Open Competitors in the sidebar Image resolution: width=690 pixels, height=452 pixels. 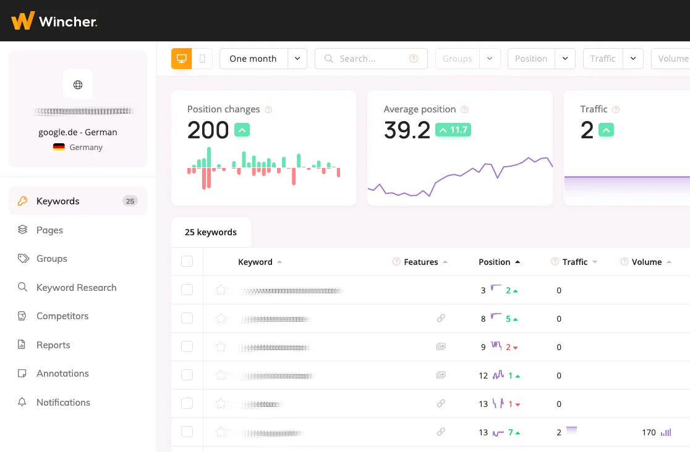62,316
